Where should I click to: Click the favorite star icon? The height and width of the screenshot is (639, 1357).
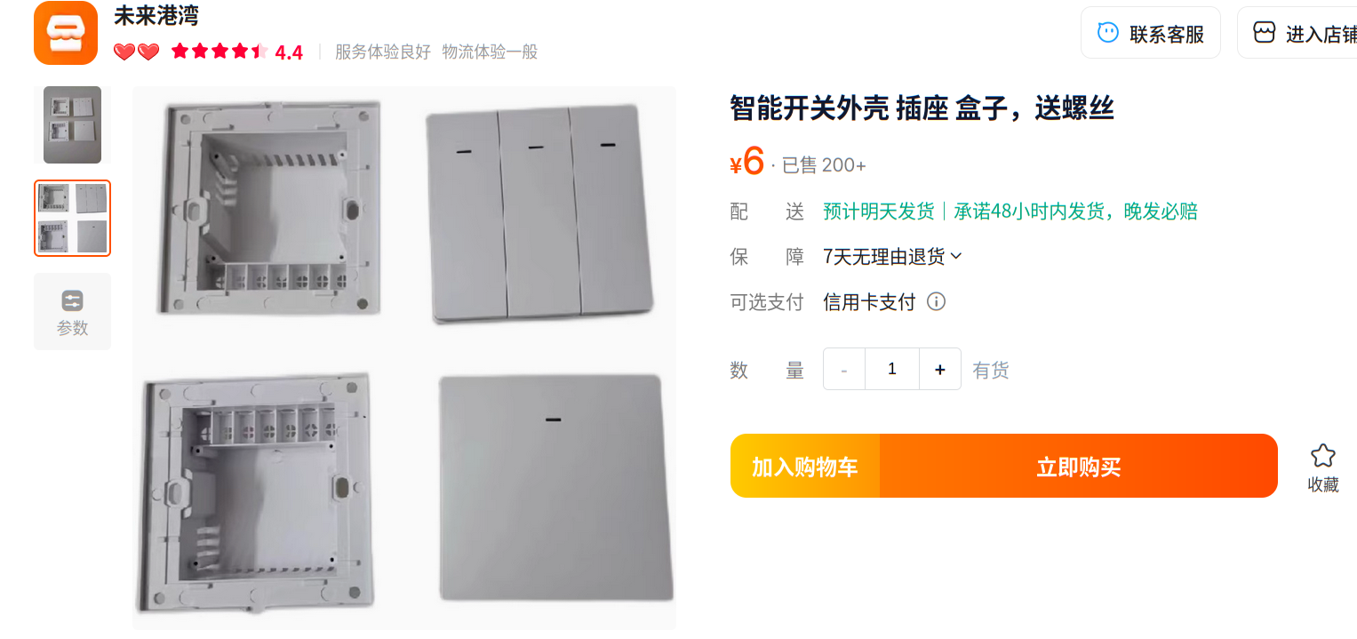click(x=1323, y=456)
